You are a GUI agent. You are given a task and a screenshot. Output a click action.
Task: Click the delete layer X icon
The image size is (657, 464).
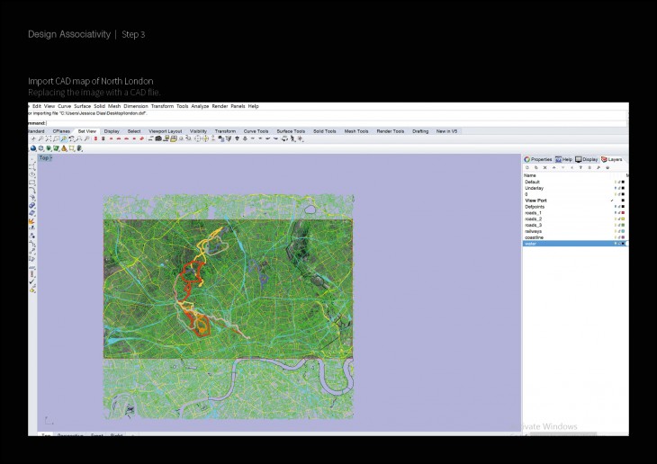pyautogui.click(x=544, y=167)
